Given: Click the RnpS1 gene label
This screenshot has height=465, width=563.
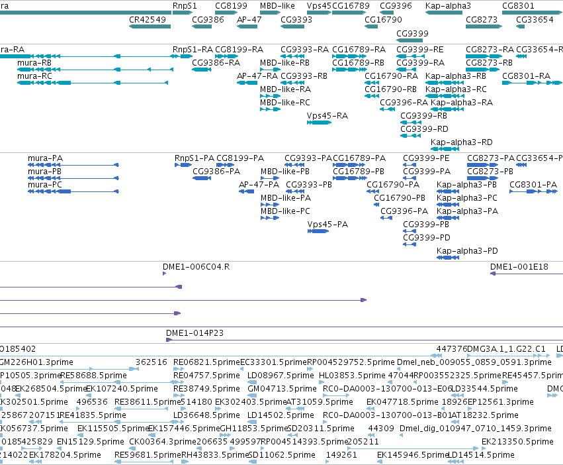Looking at the screenshot, I should [185, 6].
